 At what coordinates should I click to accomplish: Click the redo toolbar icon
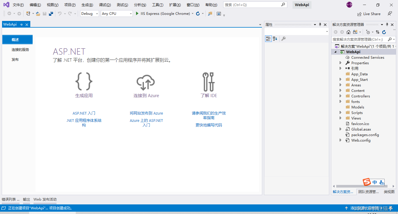(x=70, y=14)
